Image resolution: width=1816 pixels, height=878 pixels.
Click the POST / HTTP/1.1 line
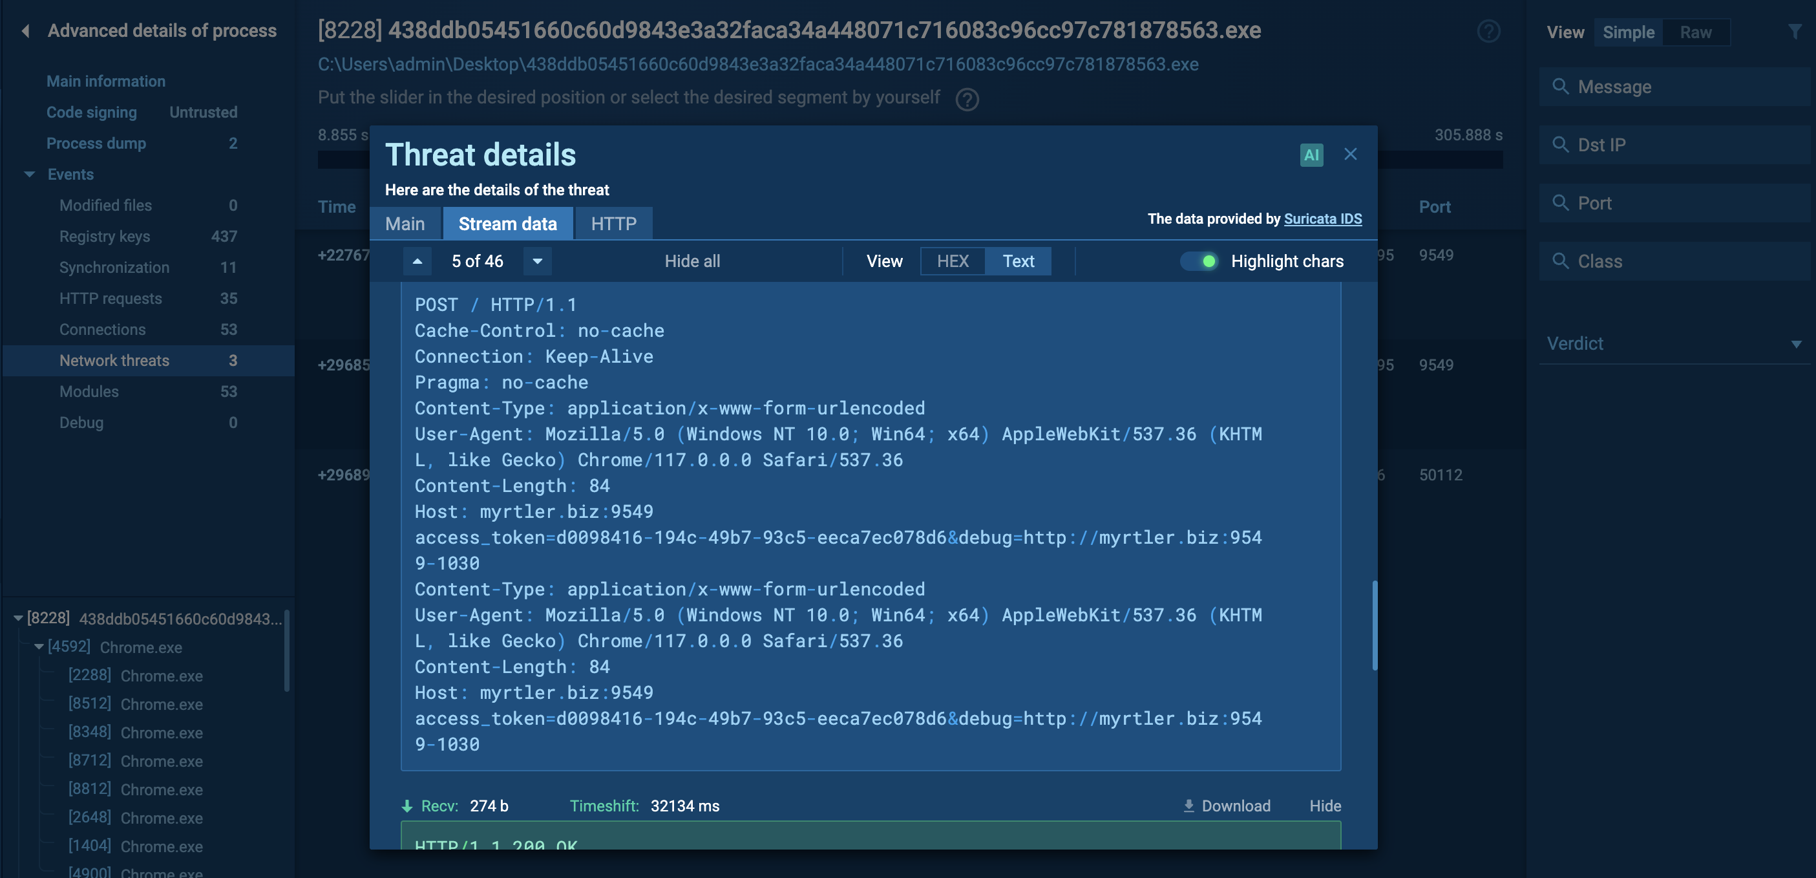click(x=495, y=305)
